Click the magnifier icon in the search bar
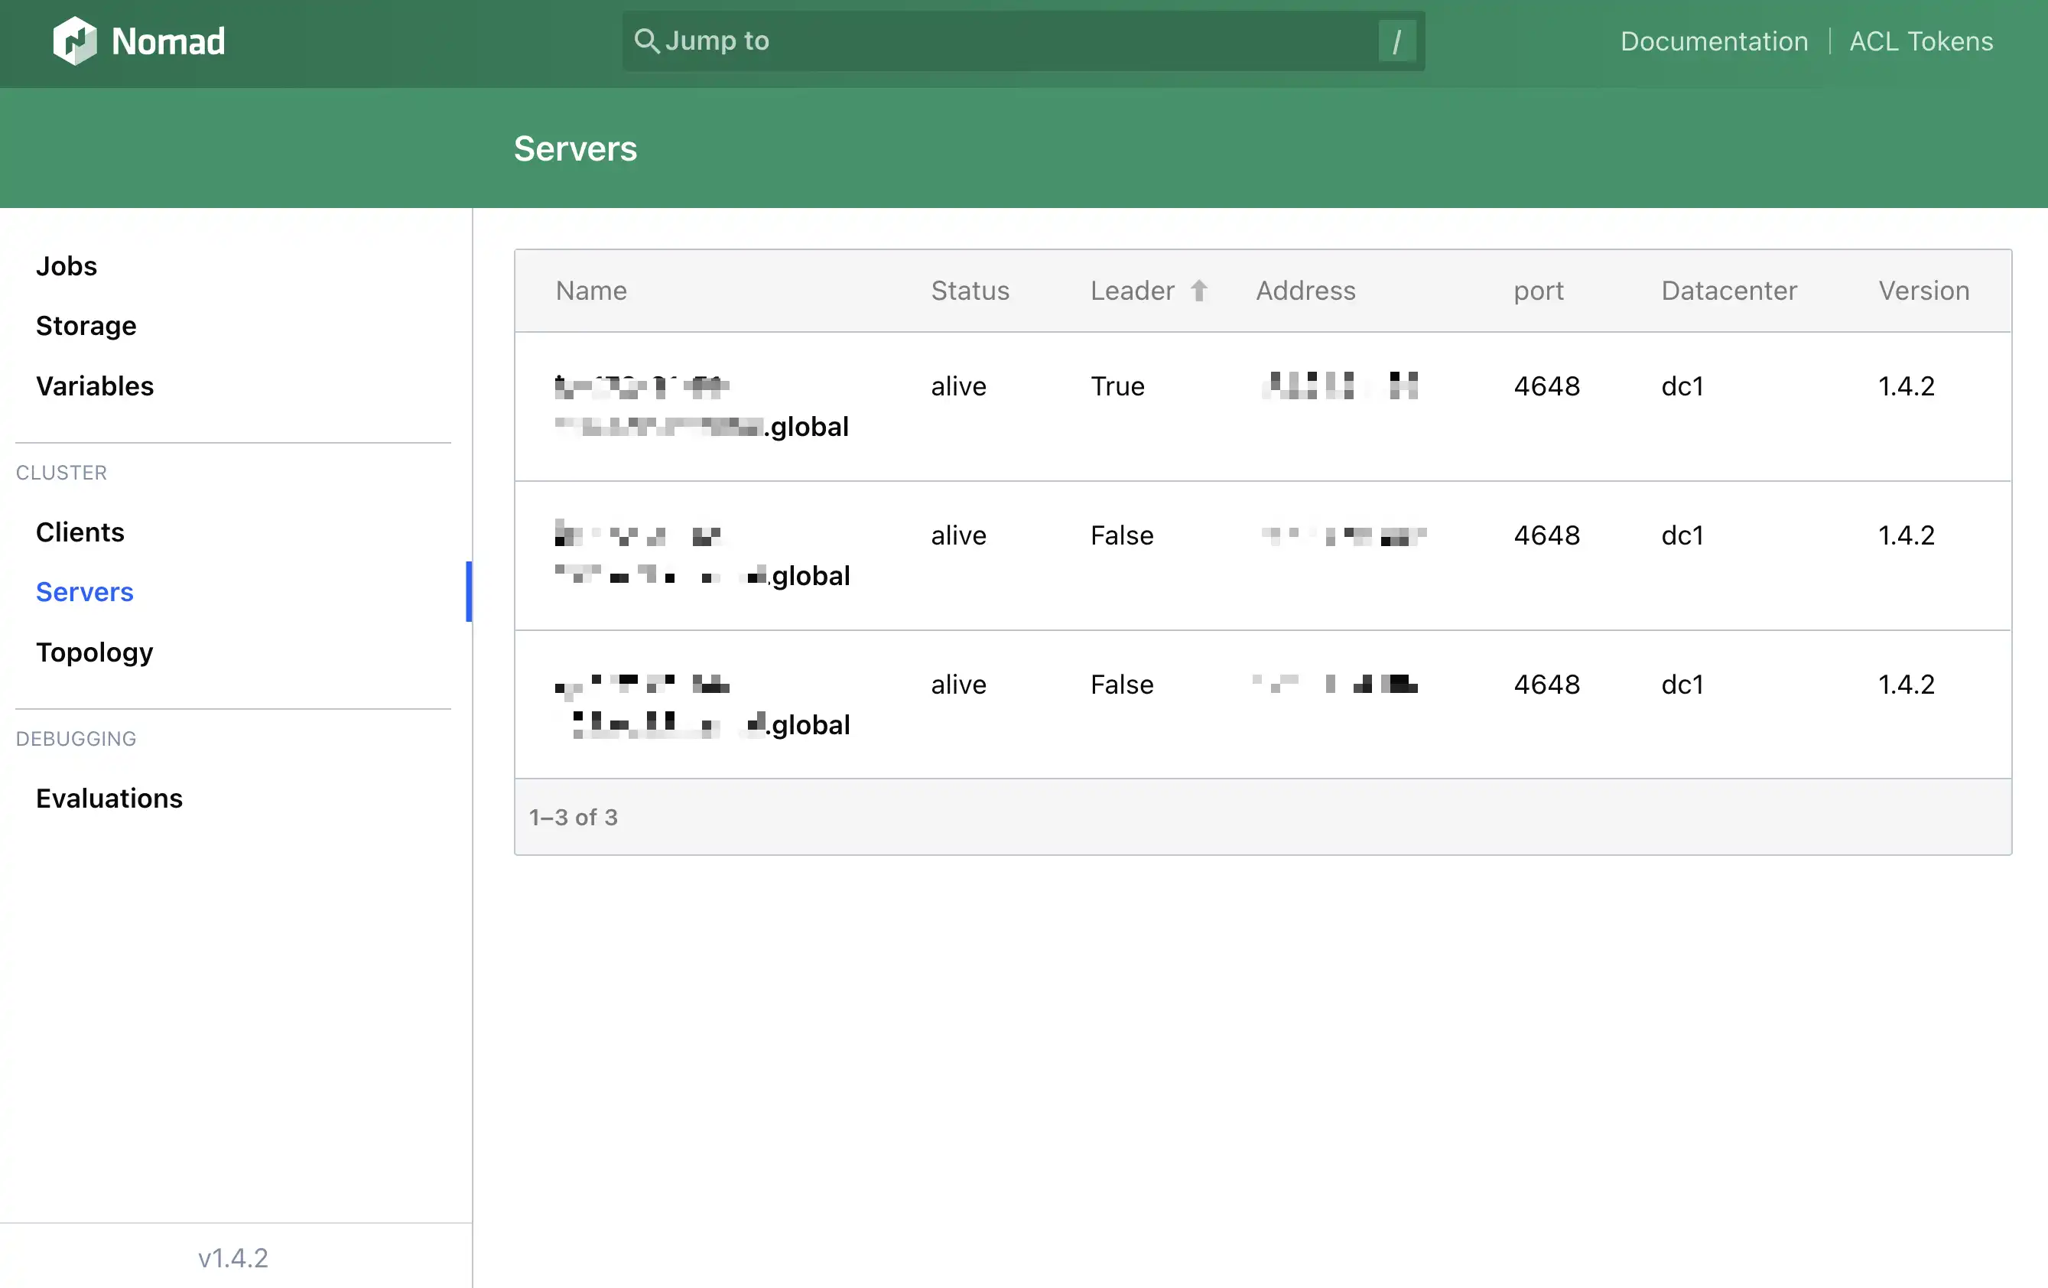 (x=646, y=41)
